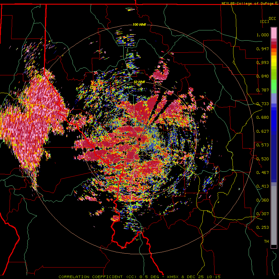Select the 0.307 legend value
Screen dimensions: 279x279
263,214
